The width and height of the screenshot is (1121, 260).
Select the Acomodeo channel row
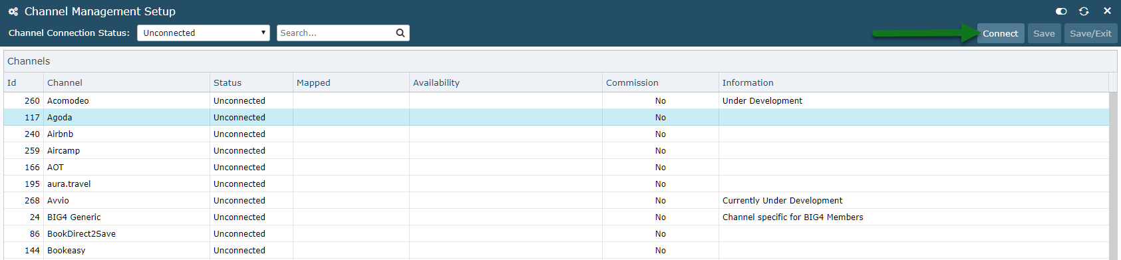pos(556,100)
